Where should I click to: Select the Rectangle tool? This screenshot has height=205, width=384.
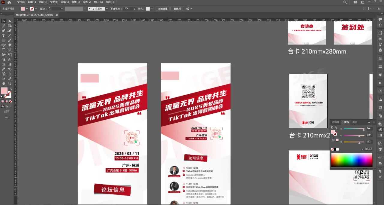click(x=4, y=40)
